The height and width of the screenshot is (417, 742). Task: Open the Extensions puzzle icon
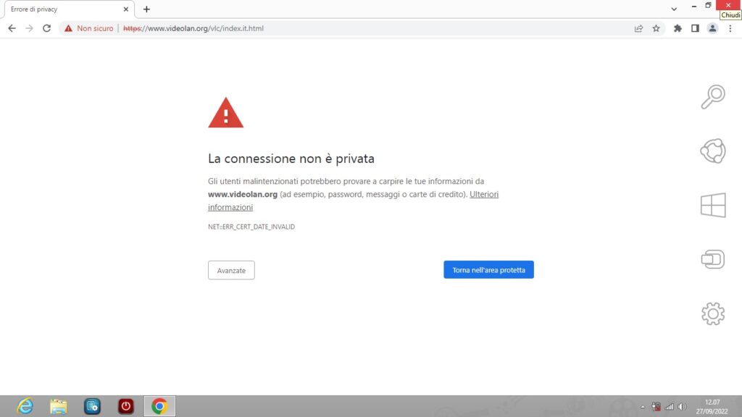pos(678,28)
